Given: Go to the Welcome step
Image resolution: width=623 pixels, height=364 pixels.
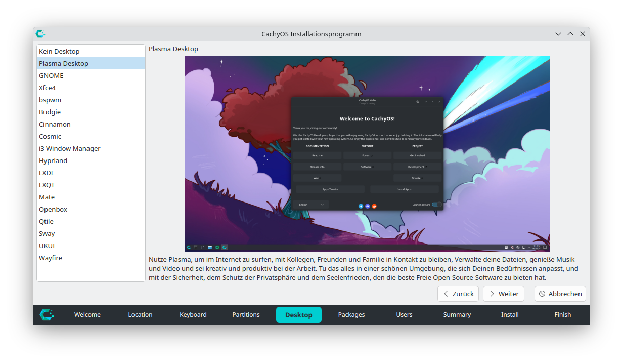Looking at the screenshot, I should pos(87,315).
